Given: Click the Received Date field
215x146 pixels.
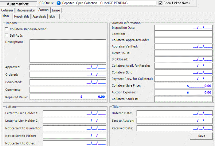Looking at the screenshot, I should (174, 128).
